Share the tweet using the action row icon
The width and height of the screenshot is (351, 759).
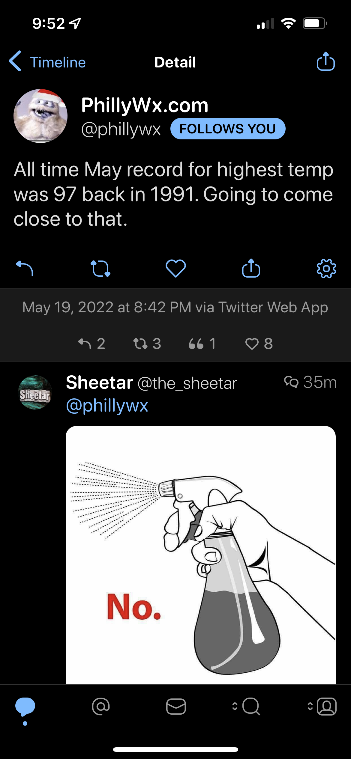[x=251, y=268]
